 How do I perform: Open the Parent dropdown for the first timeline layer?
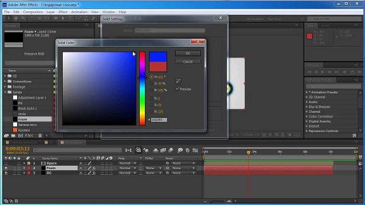[x=183, y=163]
